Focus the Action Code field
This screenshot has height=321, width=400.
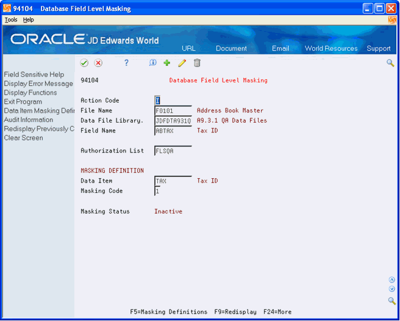[157, 100]
